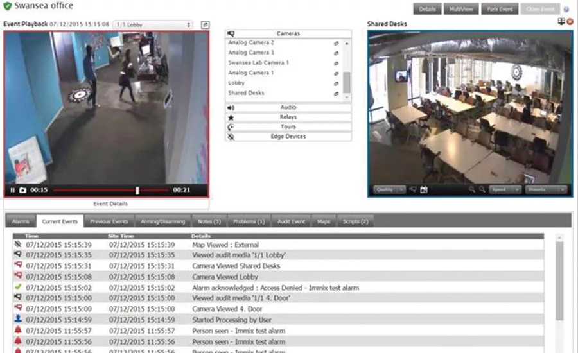This screenshot has height=353, width=578.
Task: Expand the Edge Devices section
Action: pos(288,136)
